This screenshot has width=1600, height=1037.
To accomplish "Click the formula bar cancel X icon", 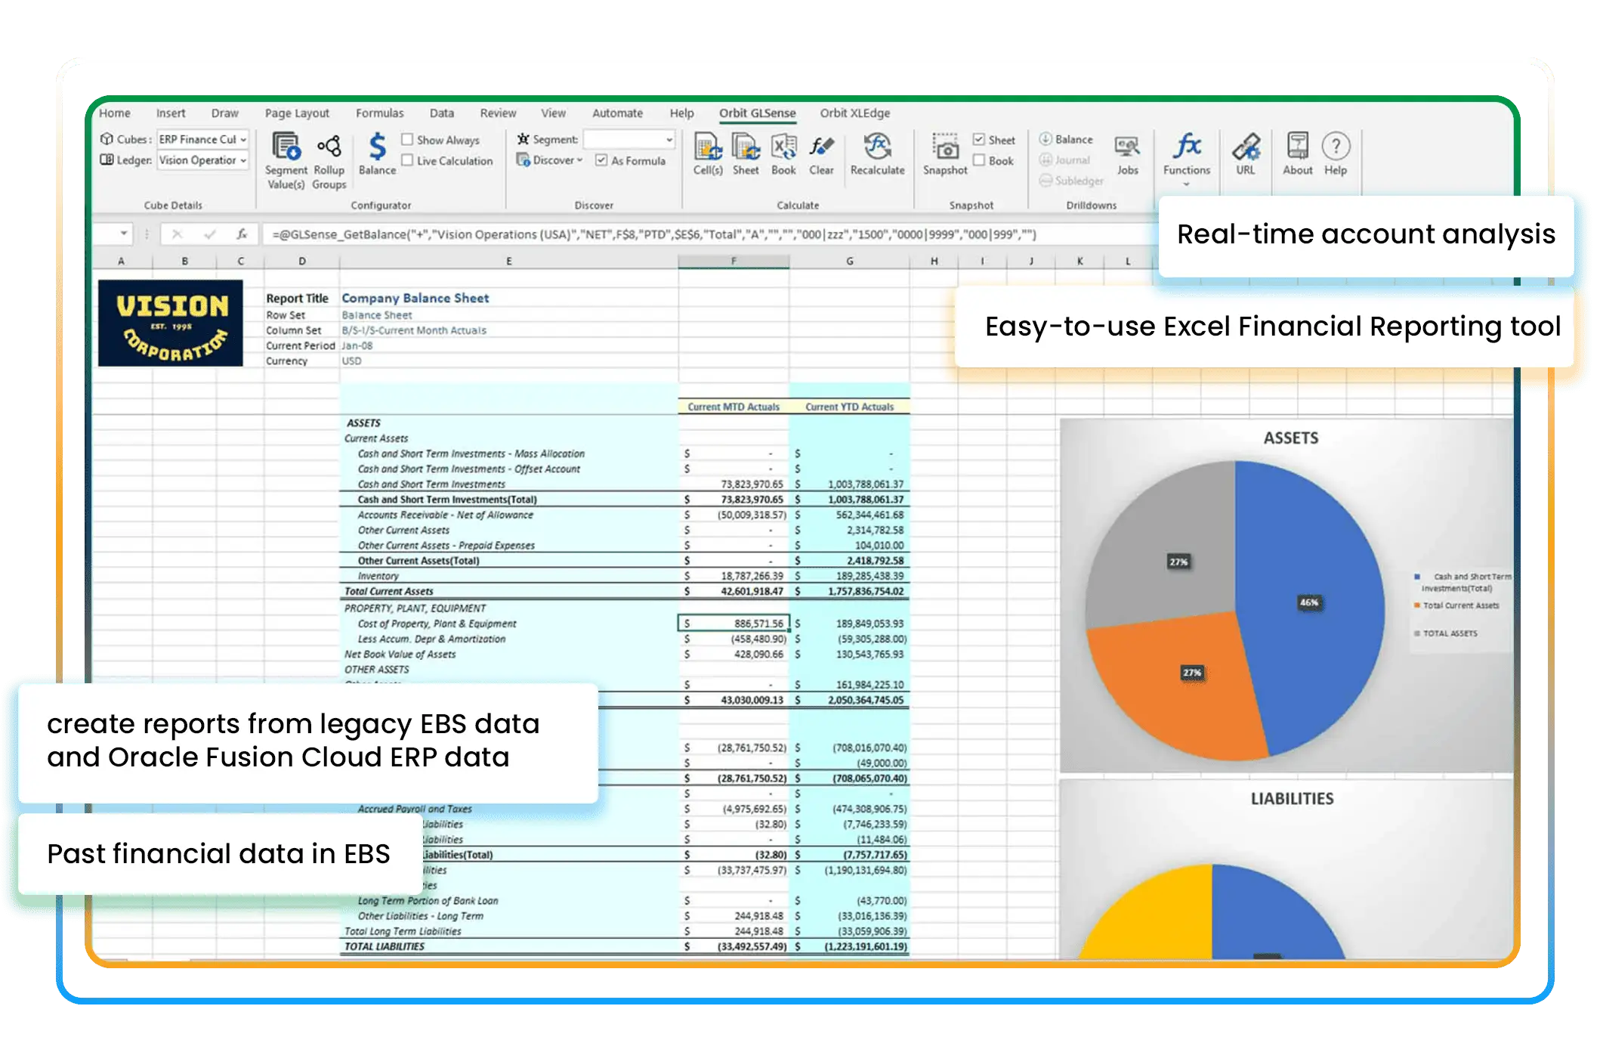I will pos(177,234).
